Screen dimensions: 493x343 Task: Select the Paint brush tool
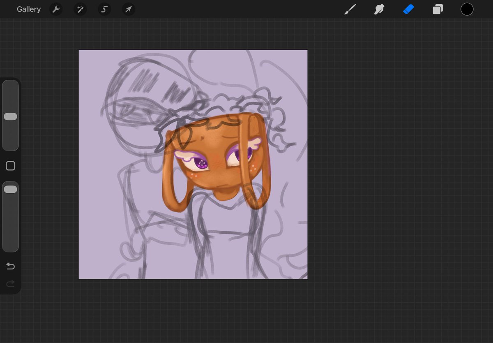pos(350,9)
